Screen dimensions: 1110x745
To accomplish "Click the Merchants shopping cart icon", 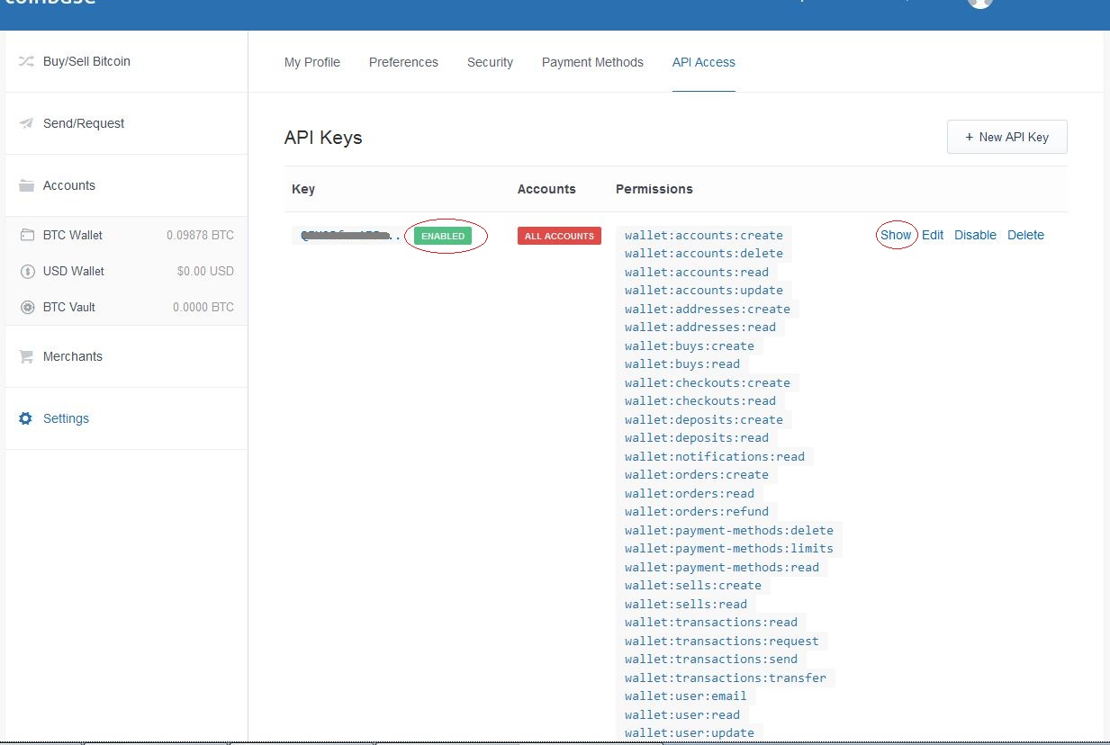I will click(x=26, y=356).
